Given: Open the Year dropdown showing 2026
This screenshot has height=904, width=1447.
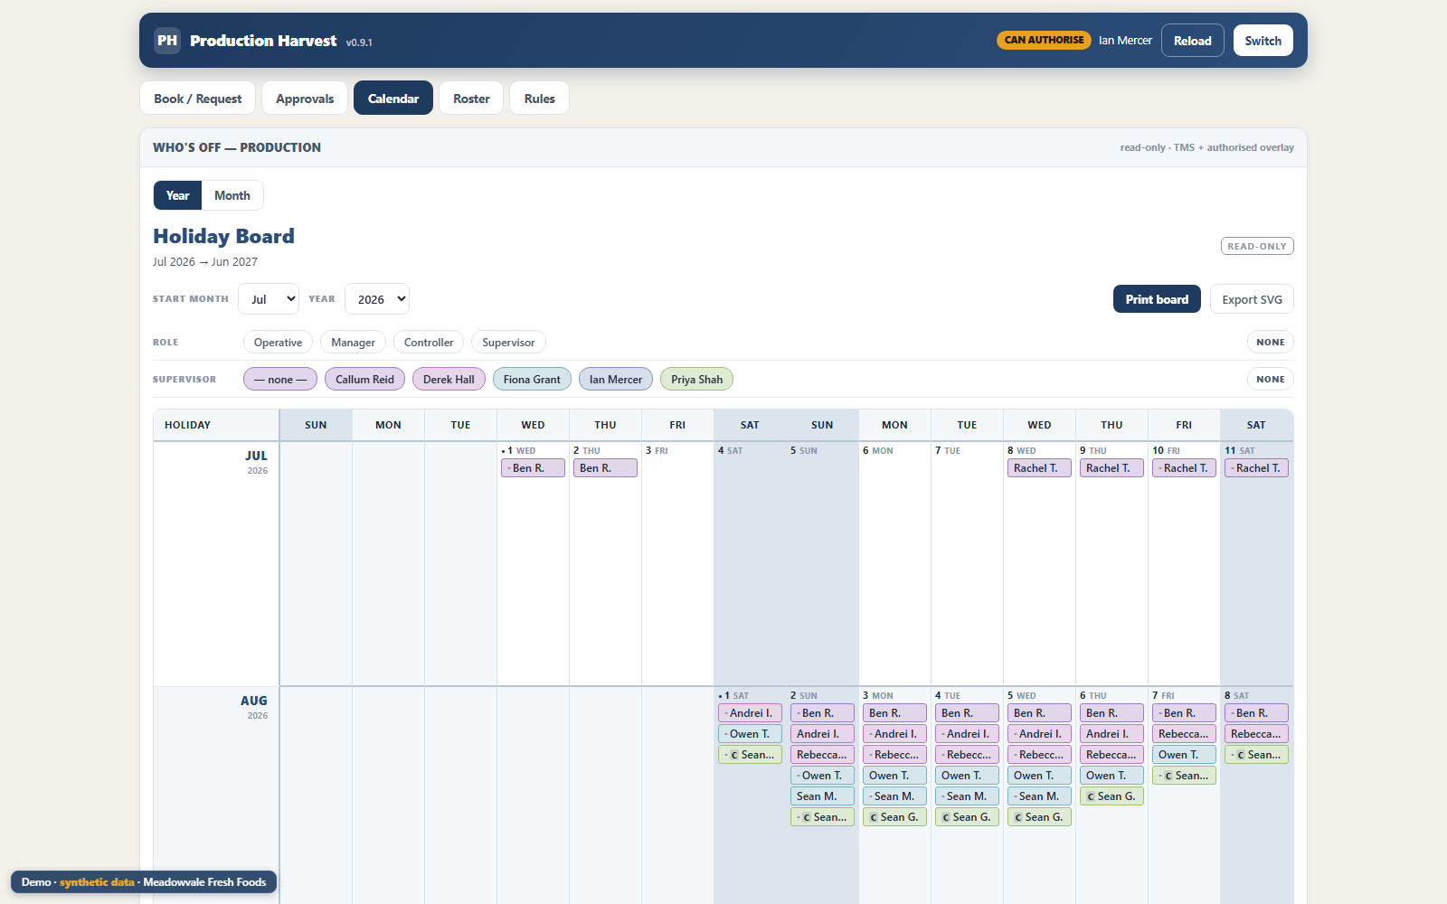Looking at the screenshot, I should 377,299.
